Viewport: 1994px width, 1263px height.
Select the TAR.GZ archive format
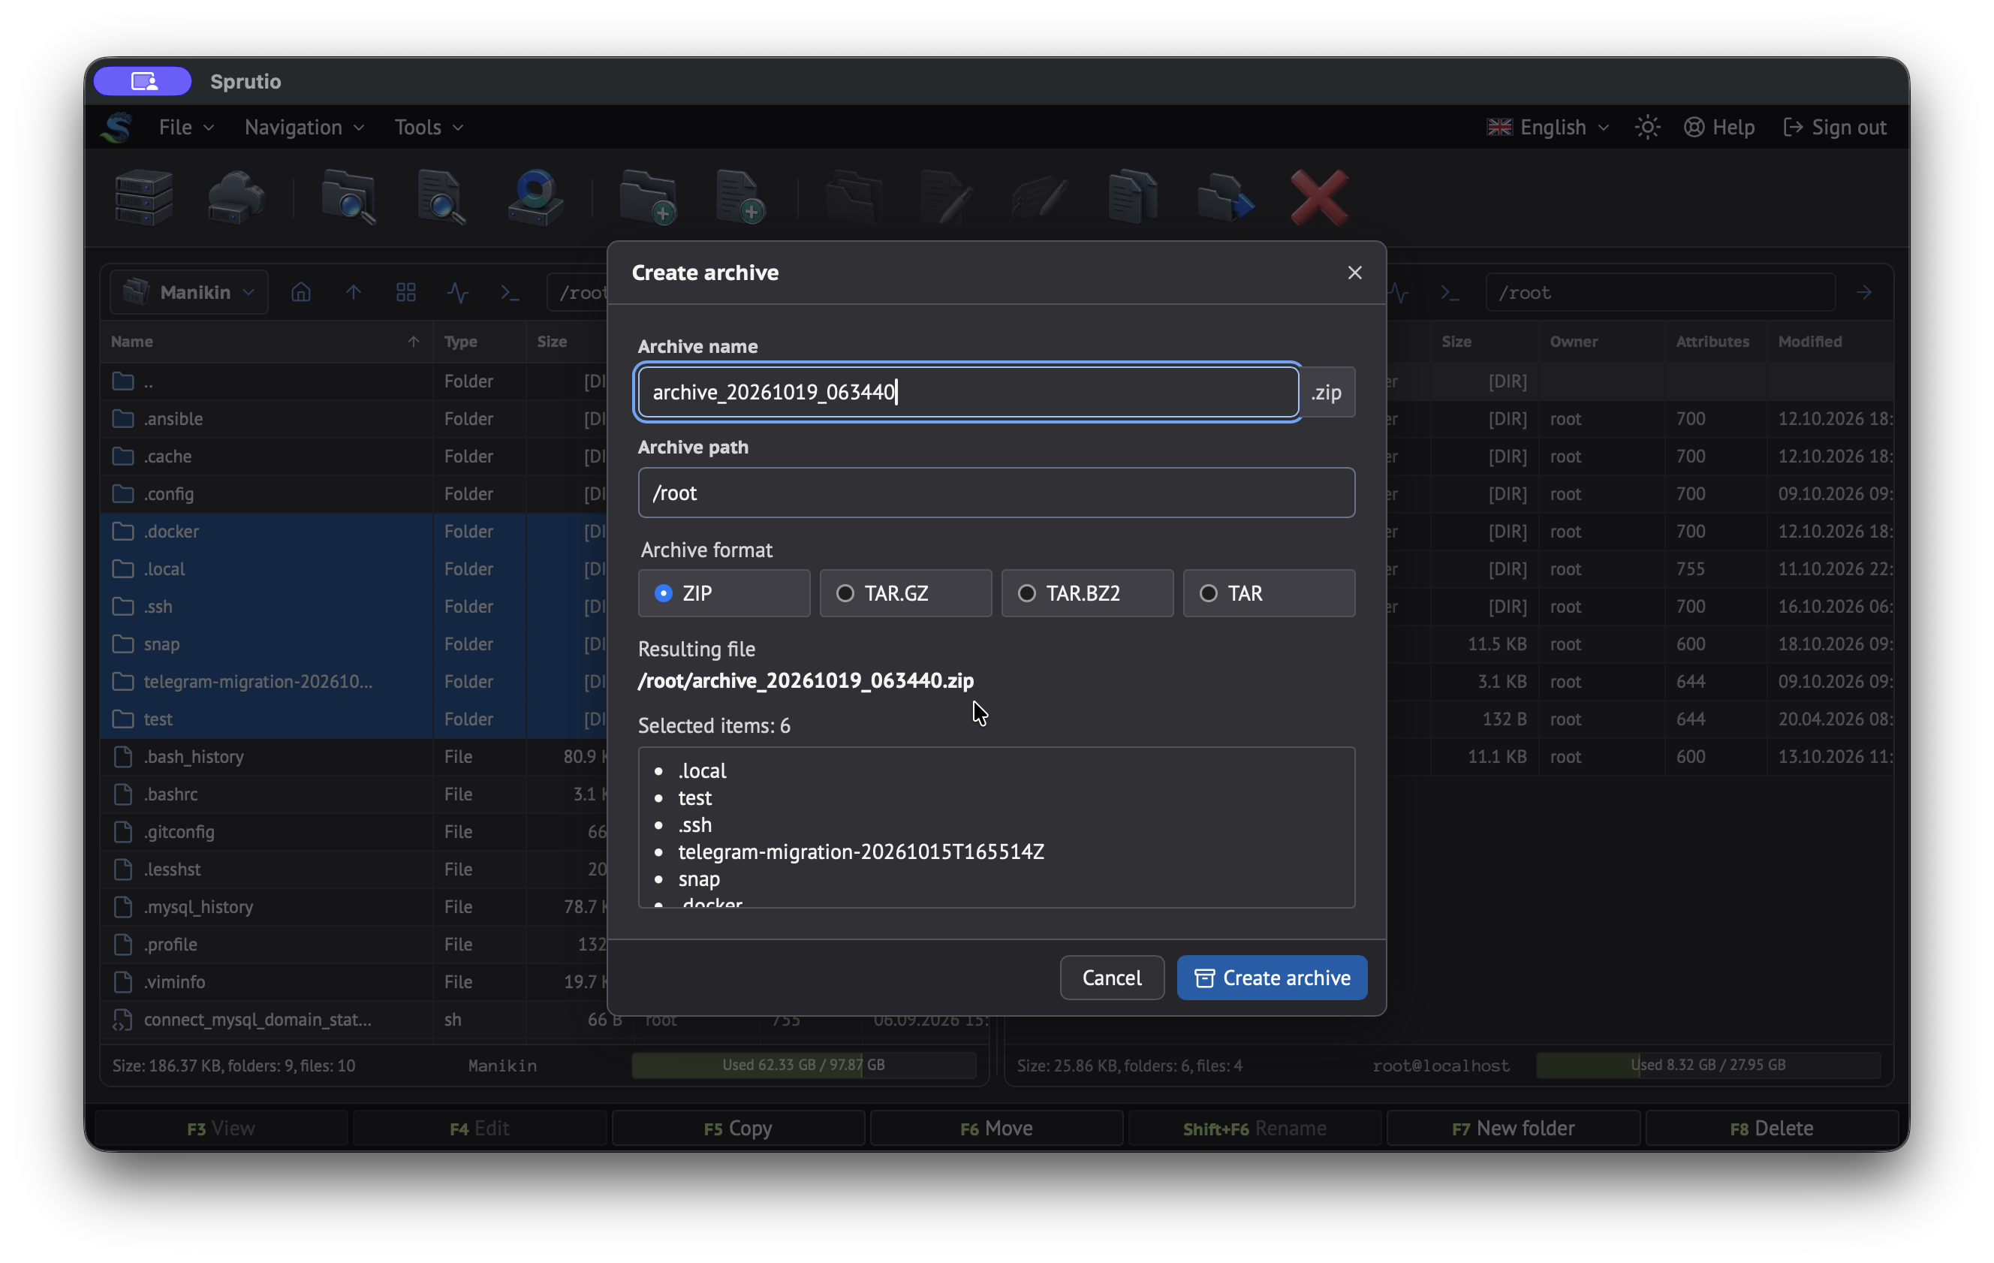click(906, 593)
